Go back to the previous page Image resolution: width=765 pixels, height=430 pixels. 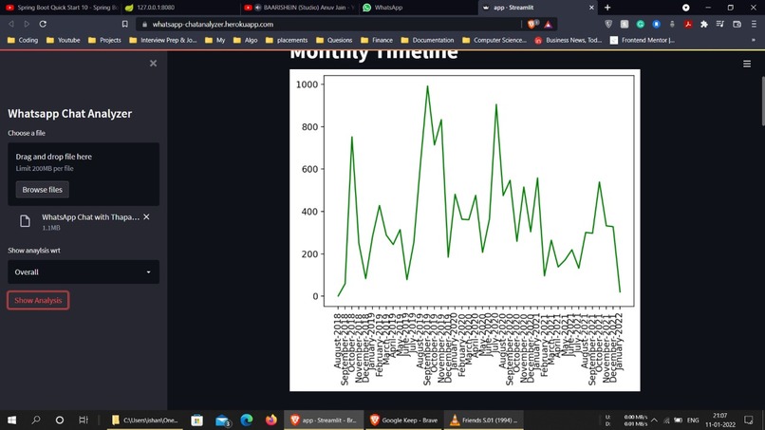(x=11, y=24)
